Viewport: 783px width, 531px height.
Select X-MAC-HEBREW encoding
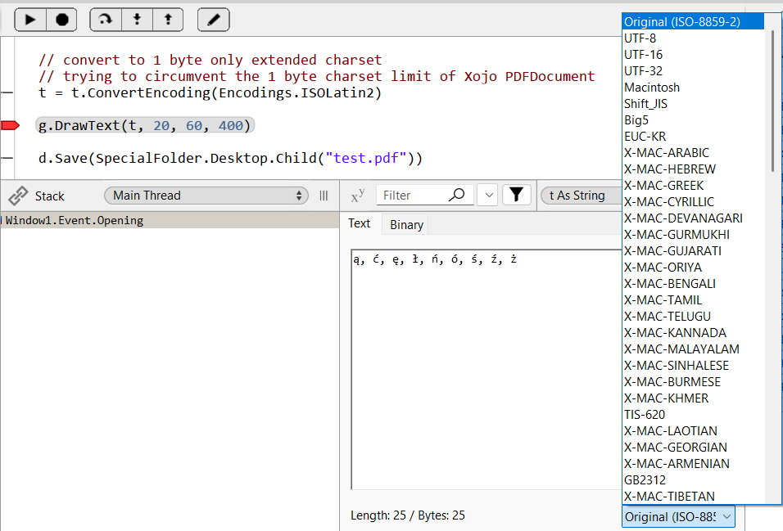[x=693, y=169]
